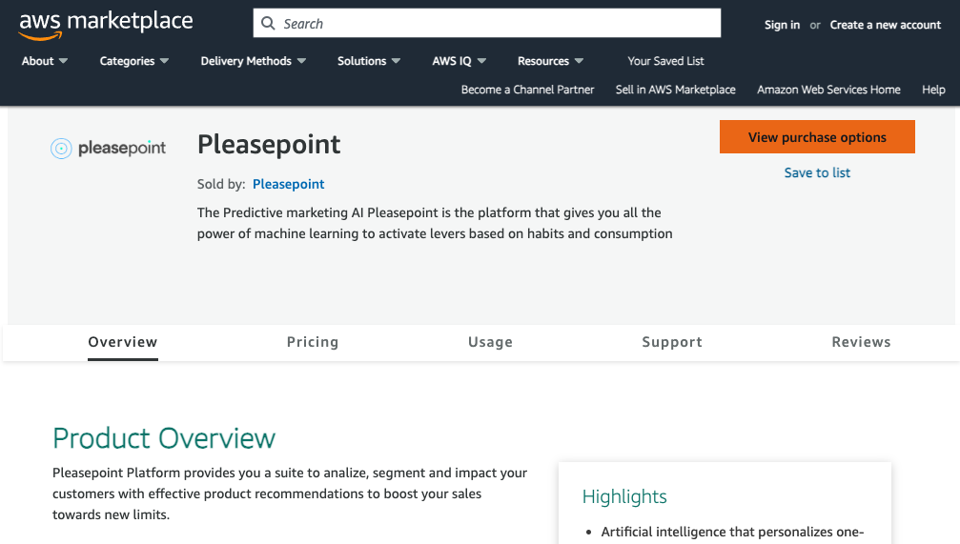Go to the Reviews tab
The width and height of the screenshot is (960, 544).
coord(861,342)
